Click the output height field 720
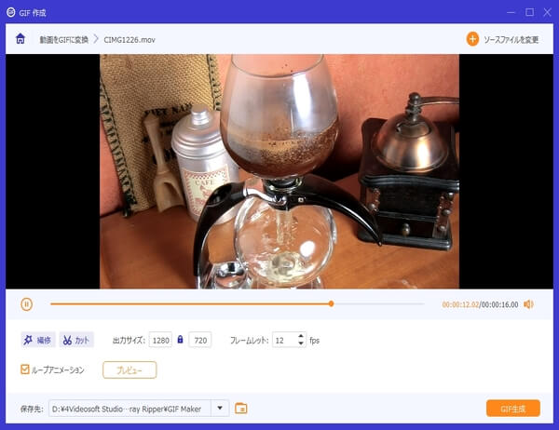 [x=199, y=340]
